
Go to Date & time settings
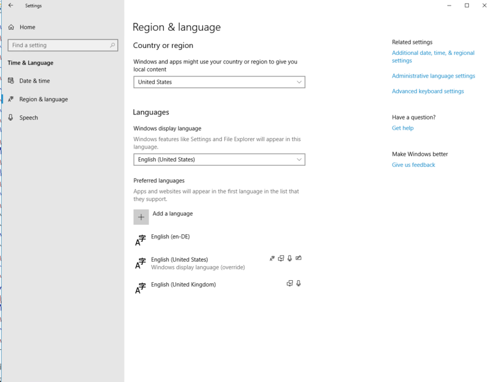click(35, 81)
